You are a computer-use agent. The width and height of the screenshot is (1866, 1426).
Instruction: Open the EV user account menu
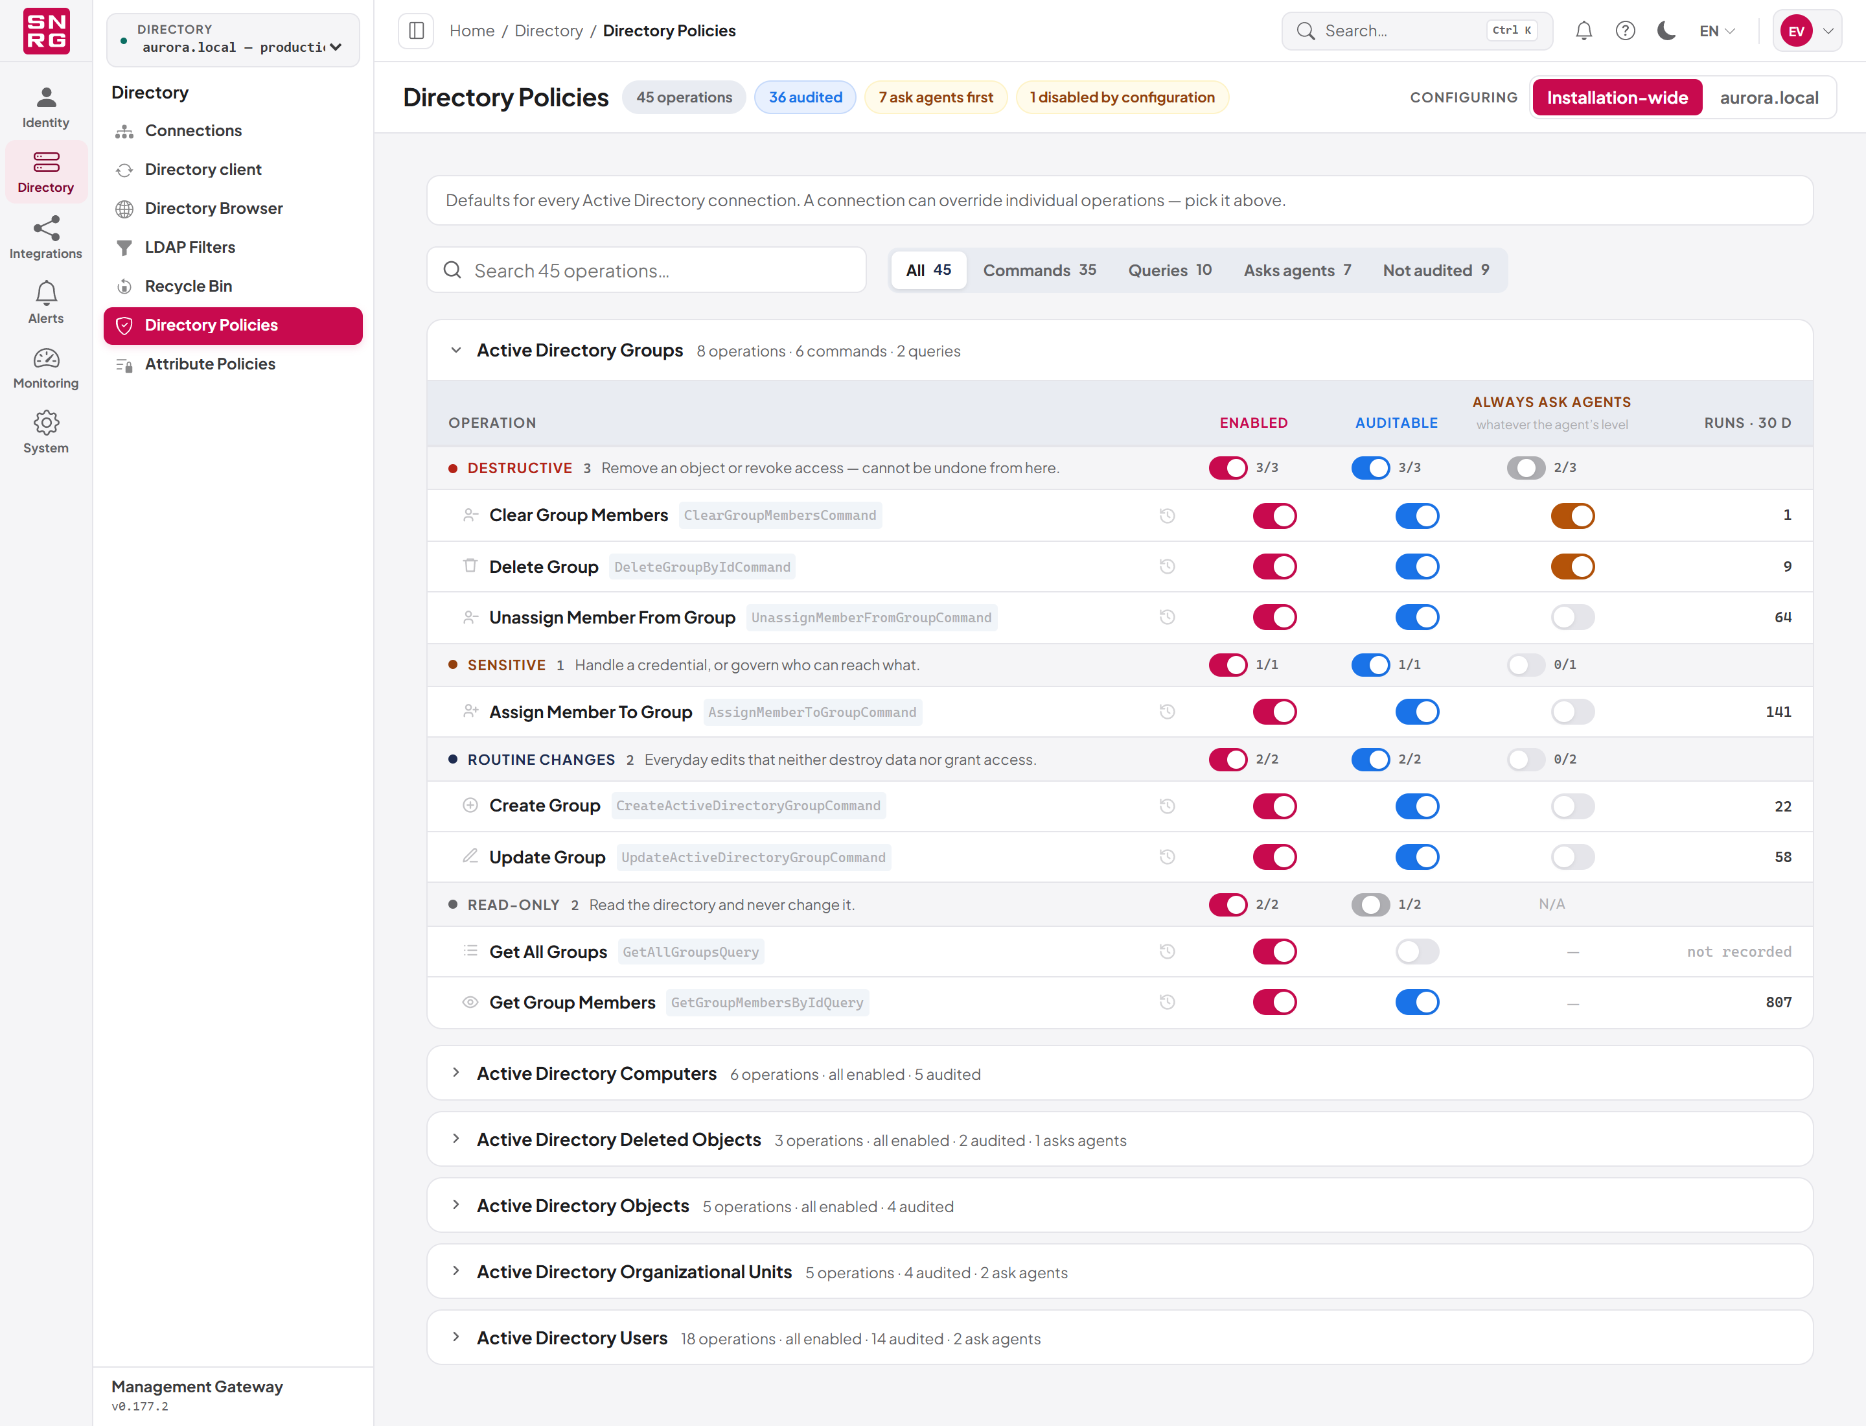coord(1806,30)
